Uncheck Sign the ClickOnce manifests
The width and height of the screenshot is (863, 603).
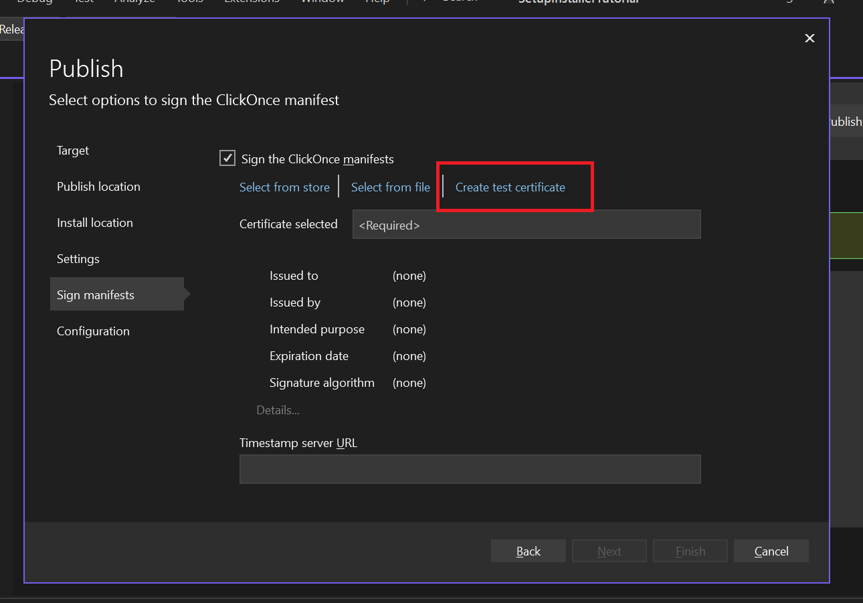pos(227,158)
